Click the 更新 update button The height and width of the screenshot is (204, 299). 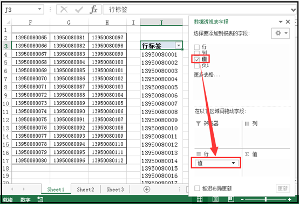[x=283, y=188]
